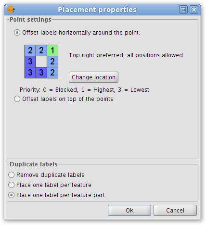Select the green top-right priority cell
This screenshot has height=225, width=206.
[52, 50]
